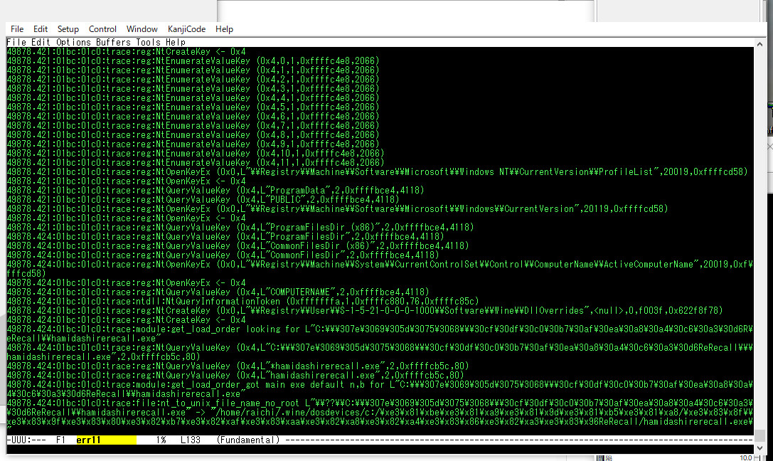
Task: Open the Control menu
Action: point(102,29)
